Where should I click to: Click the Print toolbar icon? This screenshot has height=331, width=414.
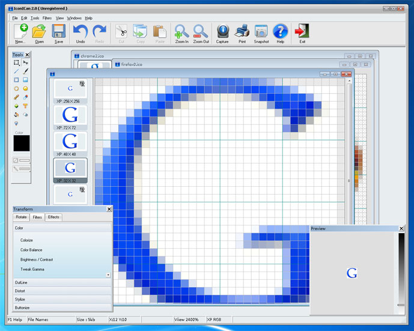242,33
